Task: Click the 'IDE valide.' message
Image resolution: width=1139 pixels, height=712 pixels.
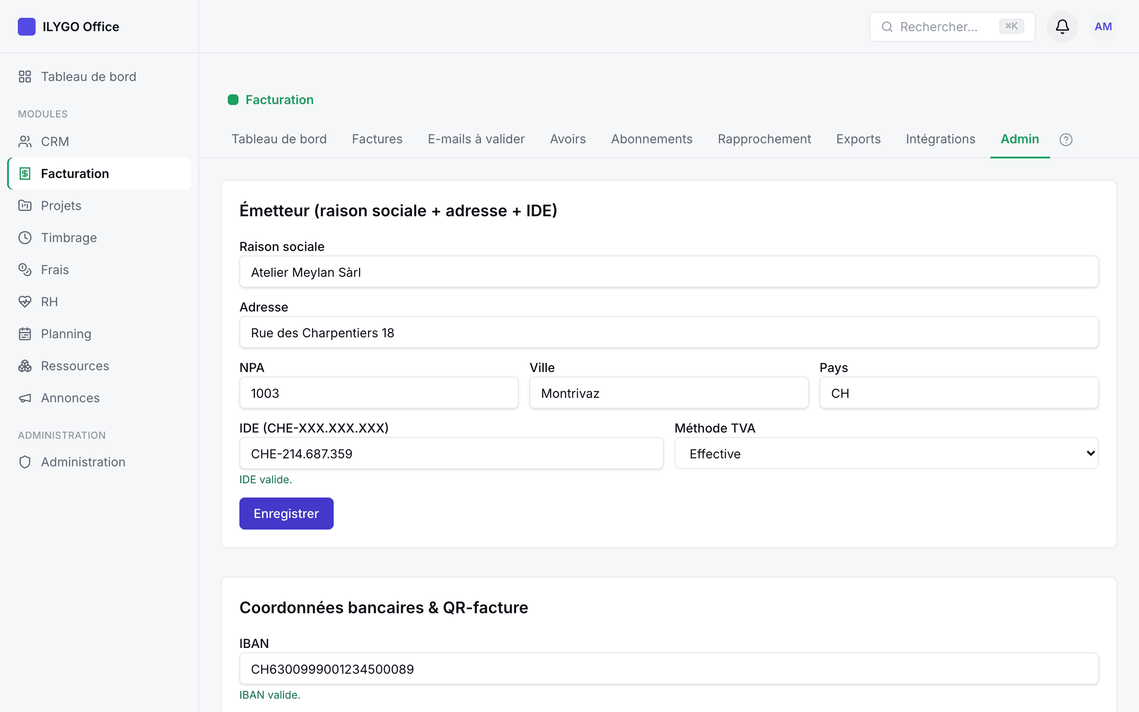Action: pyautogui.click(x=266, y=479)
